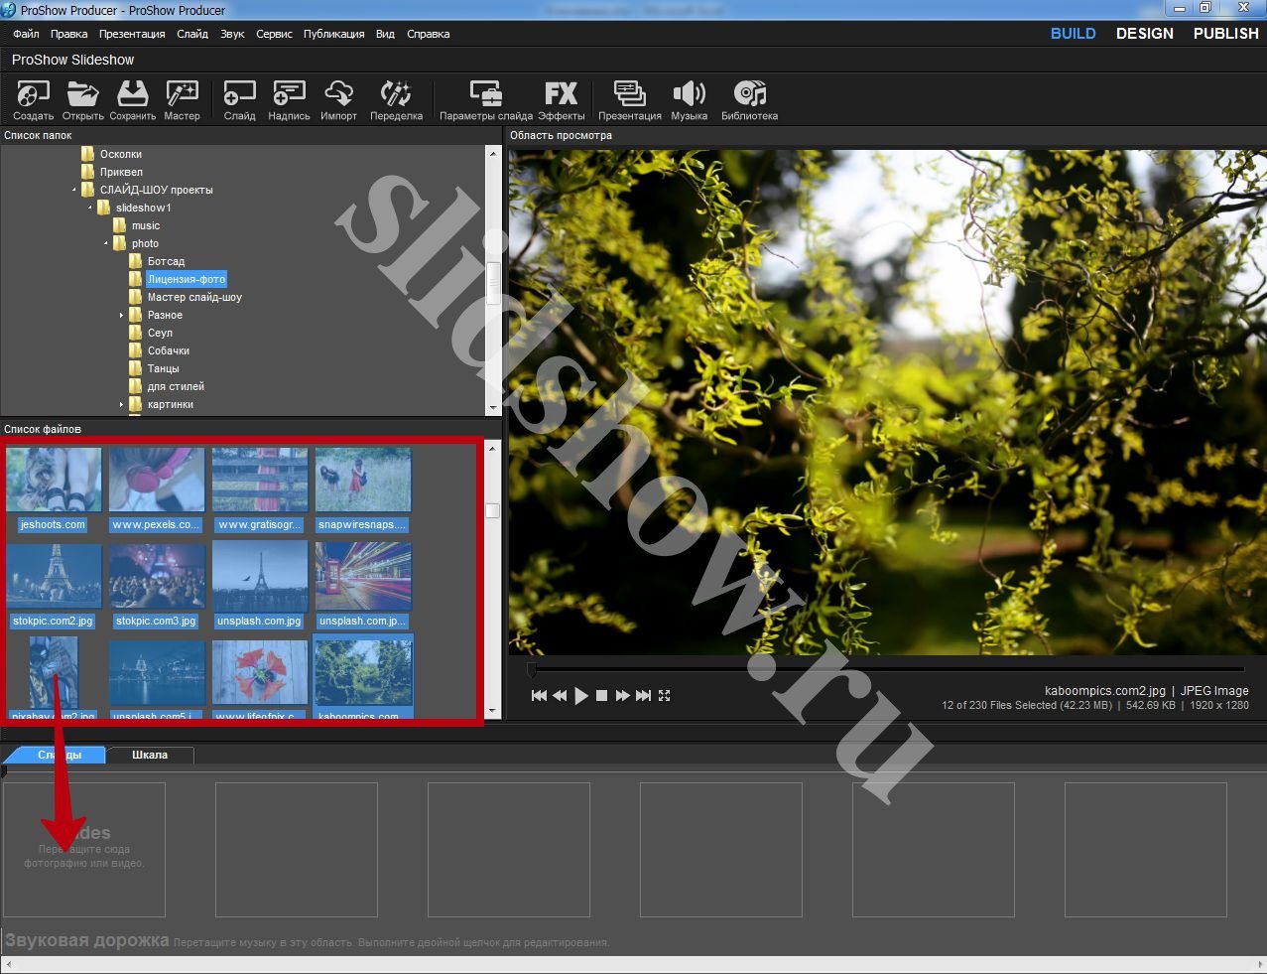Stop playback with the square Stop button
This screenshot has width=1267, height=974.
click(x=601, y=696)
